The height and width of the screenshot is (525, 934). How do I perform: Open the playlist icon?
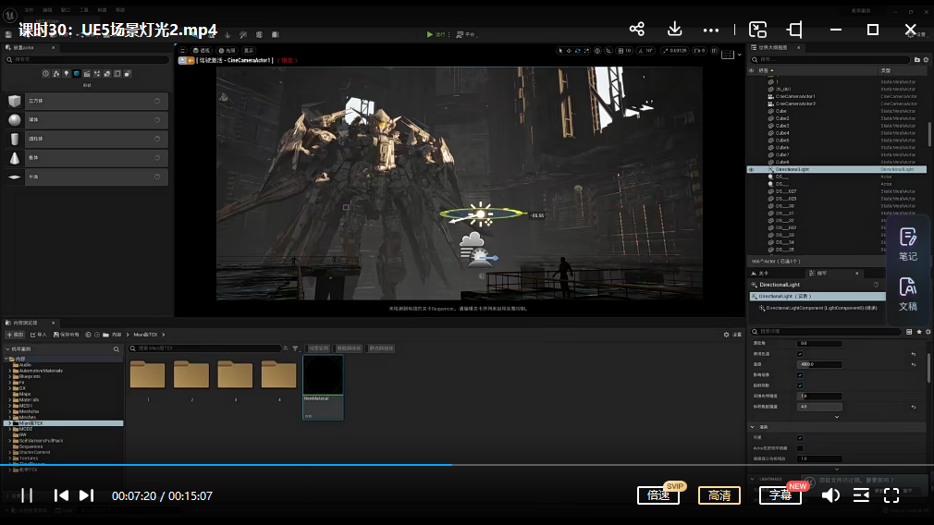861,495
